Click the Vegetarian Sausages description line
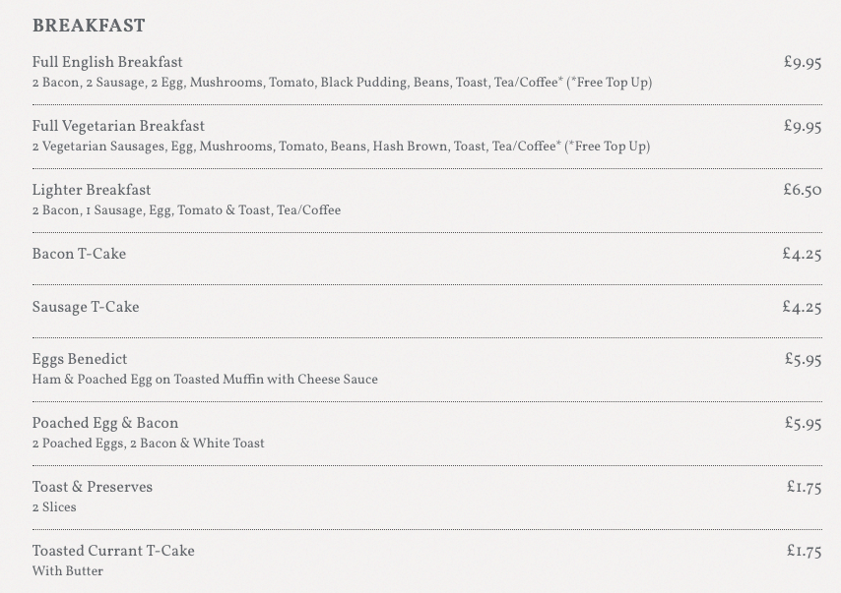The width and height of the screenshot is (841, 593). (341, 147)
